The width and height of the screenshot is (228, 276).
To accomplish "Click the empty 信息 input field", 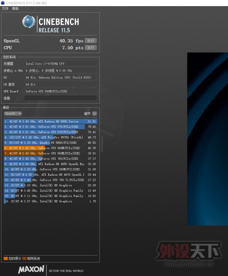I will tap(60, 98).
